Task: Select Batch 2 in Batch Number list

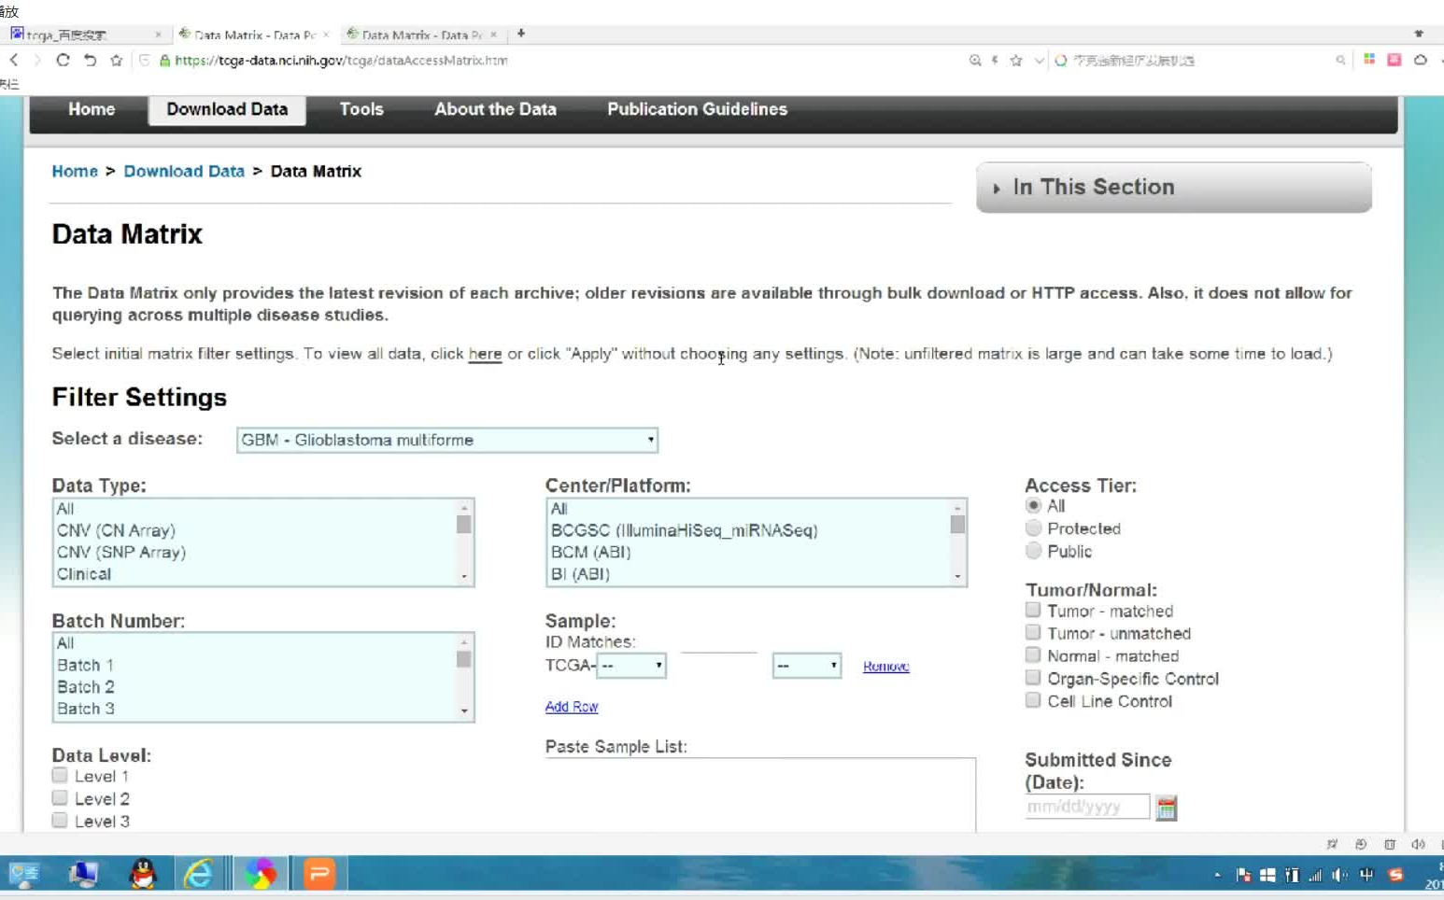Action: coord(255,686)
